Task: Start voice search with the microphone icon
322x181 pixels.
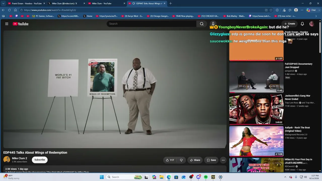Action: 213,24
